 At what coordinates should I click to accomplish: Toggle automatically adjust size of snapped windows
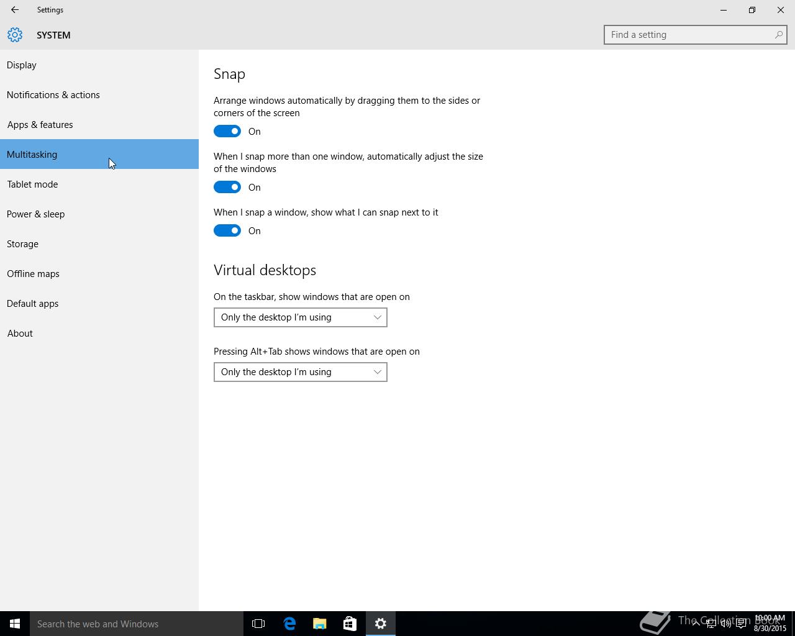[x=227, y=187]
